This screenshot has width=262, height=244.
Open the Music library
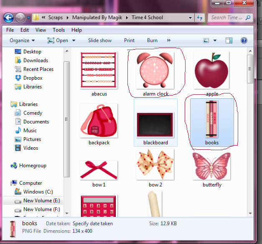[x=26, y=131]
